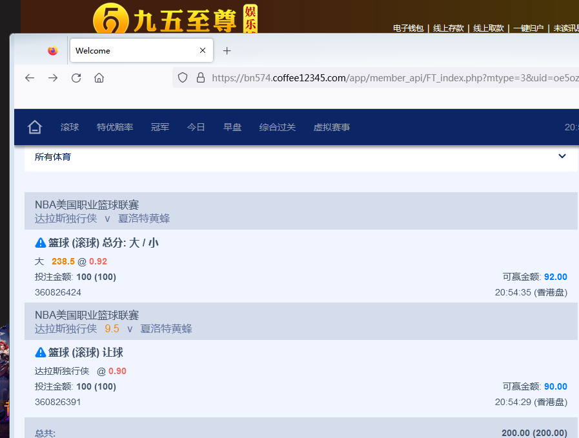Open the 早盘 menu item
Viewport: 579px width, 438px height.
click(232, 127)
